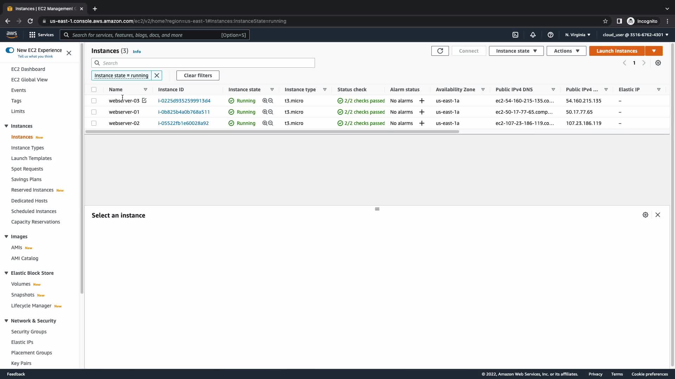This screenshot has width=675, height=379.
Task: Click the horizontal table scrollbar
Action: click(272, 132)
